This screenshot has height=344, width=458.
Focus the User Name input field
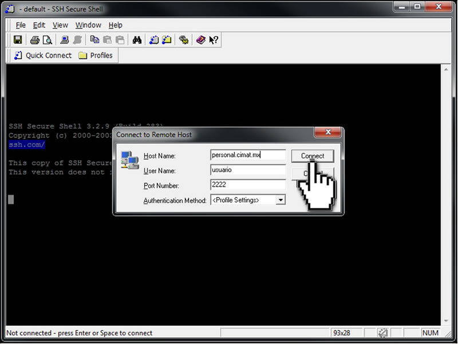(x=248, y=170)
